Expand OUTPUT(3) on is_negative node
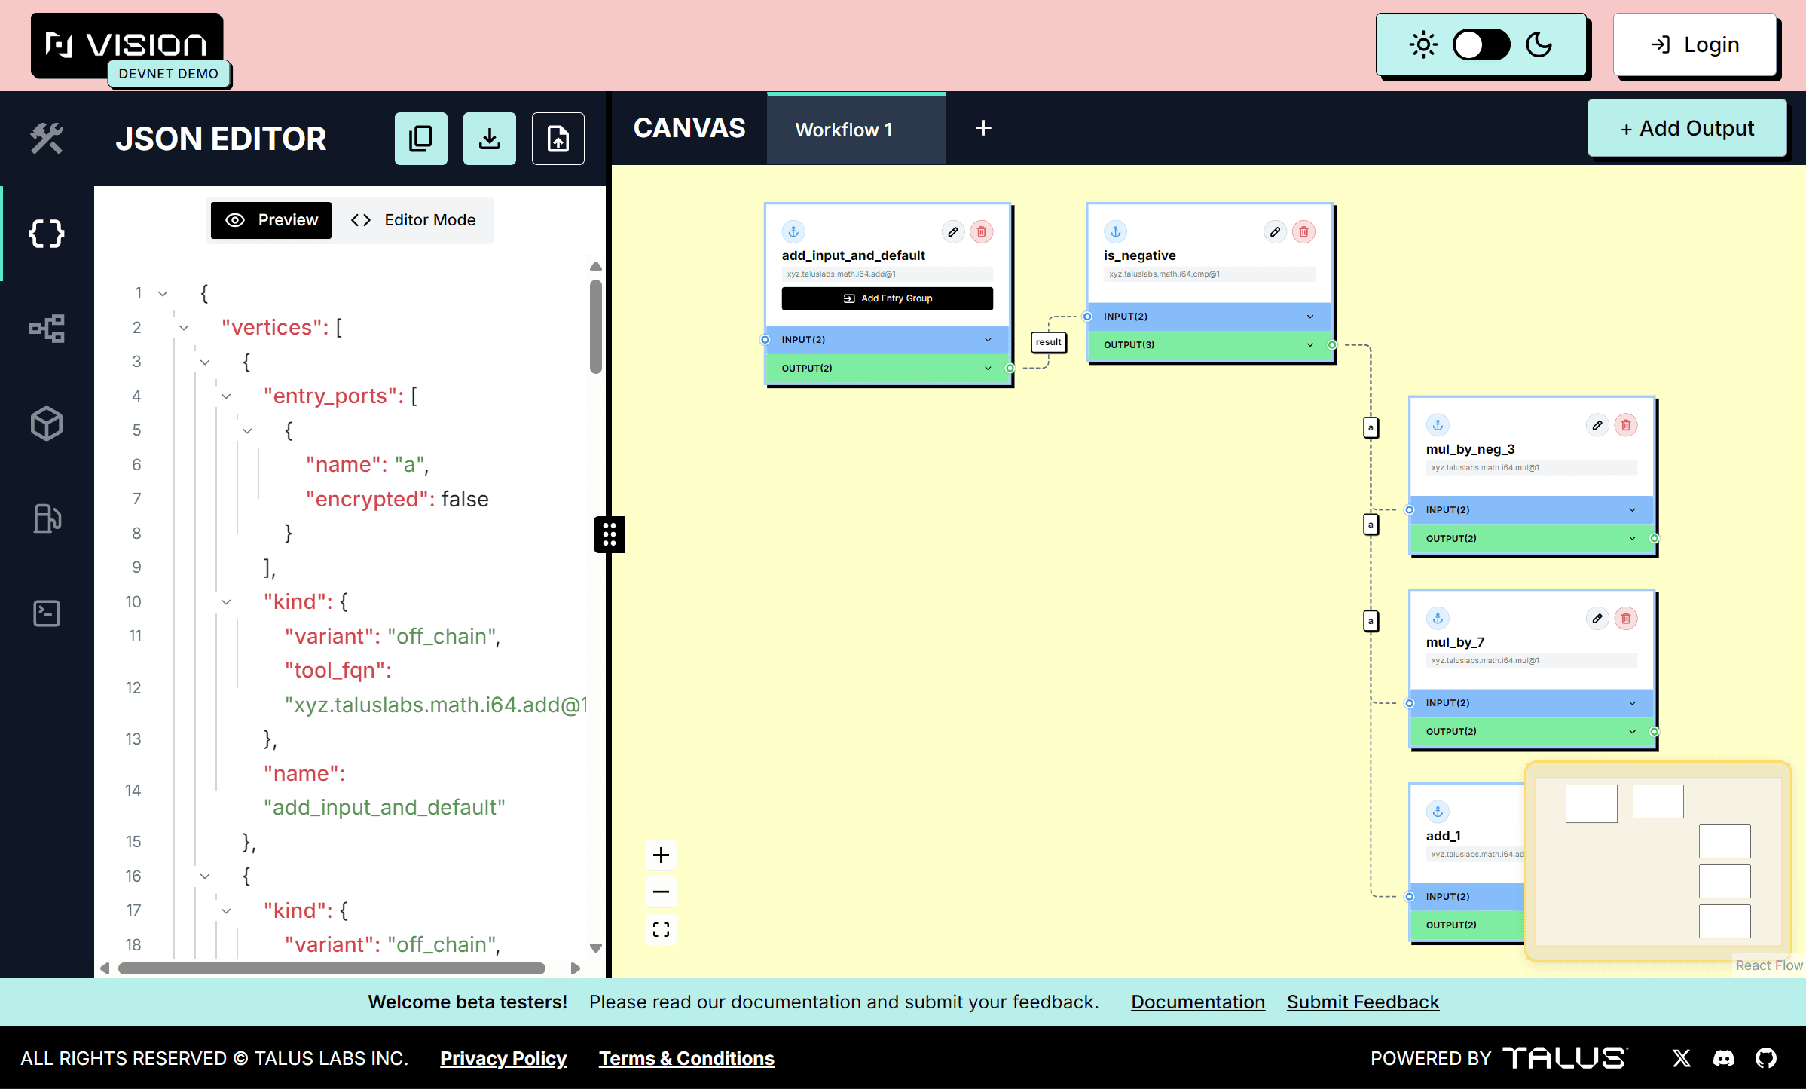1806x1089 pixels. (x=1209, y=345)
